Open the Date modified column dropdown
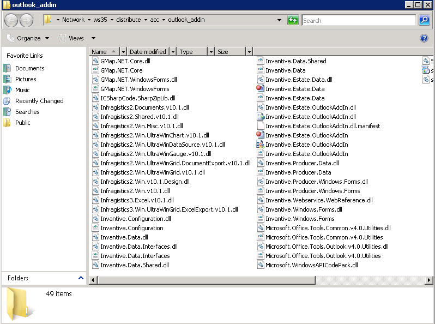The width and height of the screenshot is (435, 324). click(173, 52)
